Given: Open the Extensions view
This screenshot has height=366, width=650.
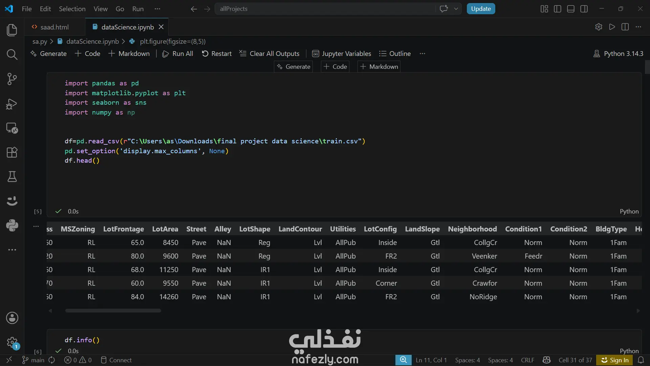Looking at the screenshot, I should (12, 152).
